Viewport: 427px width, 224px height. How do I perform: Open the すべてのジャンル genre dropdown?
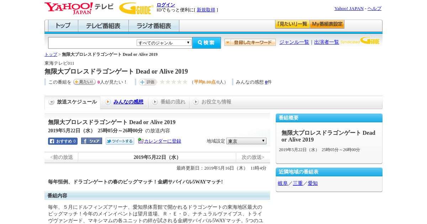(x=164, y=43)
